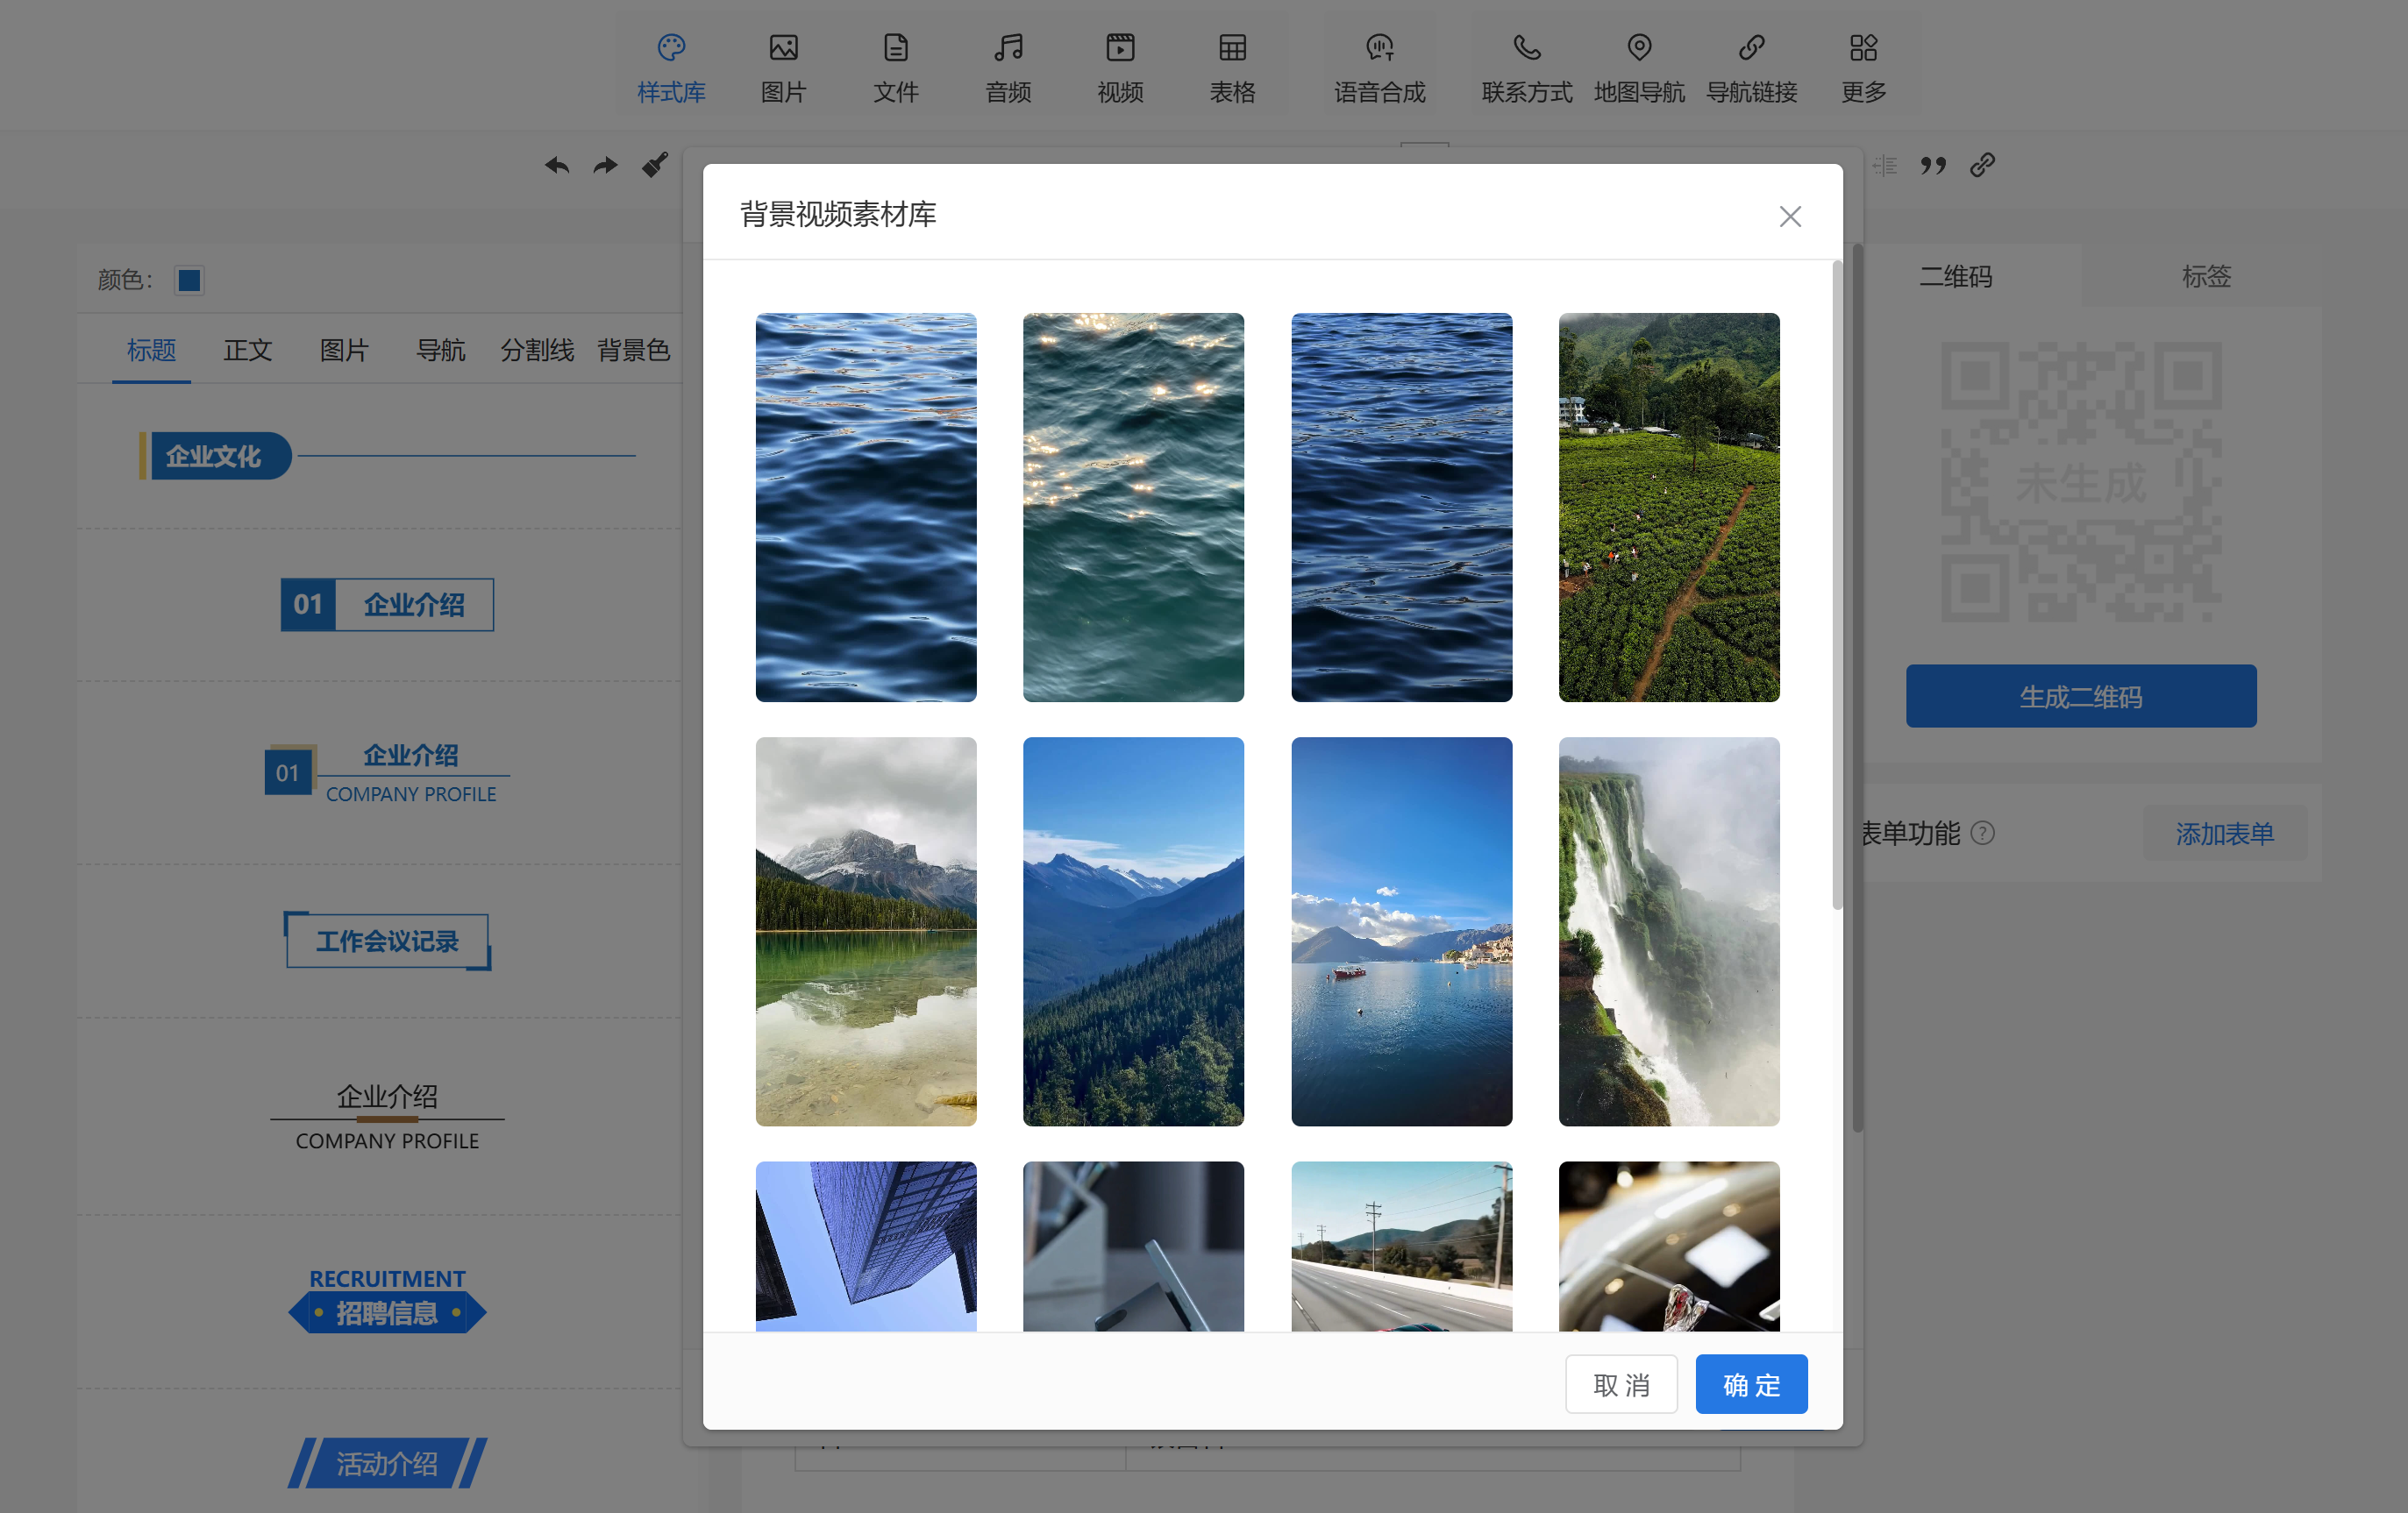
Task: Click the 添加表单 add form link
Action: click(2224, 833)
